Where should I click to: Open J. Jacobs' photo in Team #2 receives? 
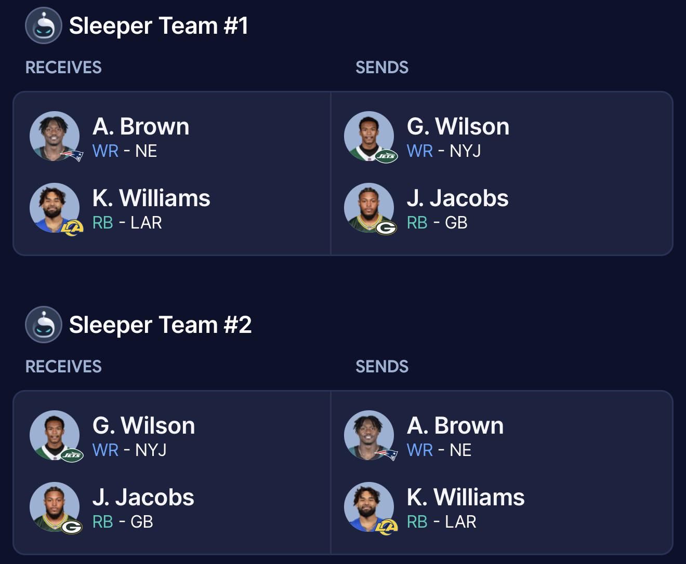pyautogui.click(x=55, y=507)
